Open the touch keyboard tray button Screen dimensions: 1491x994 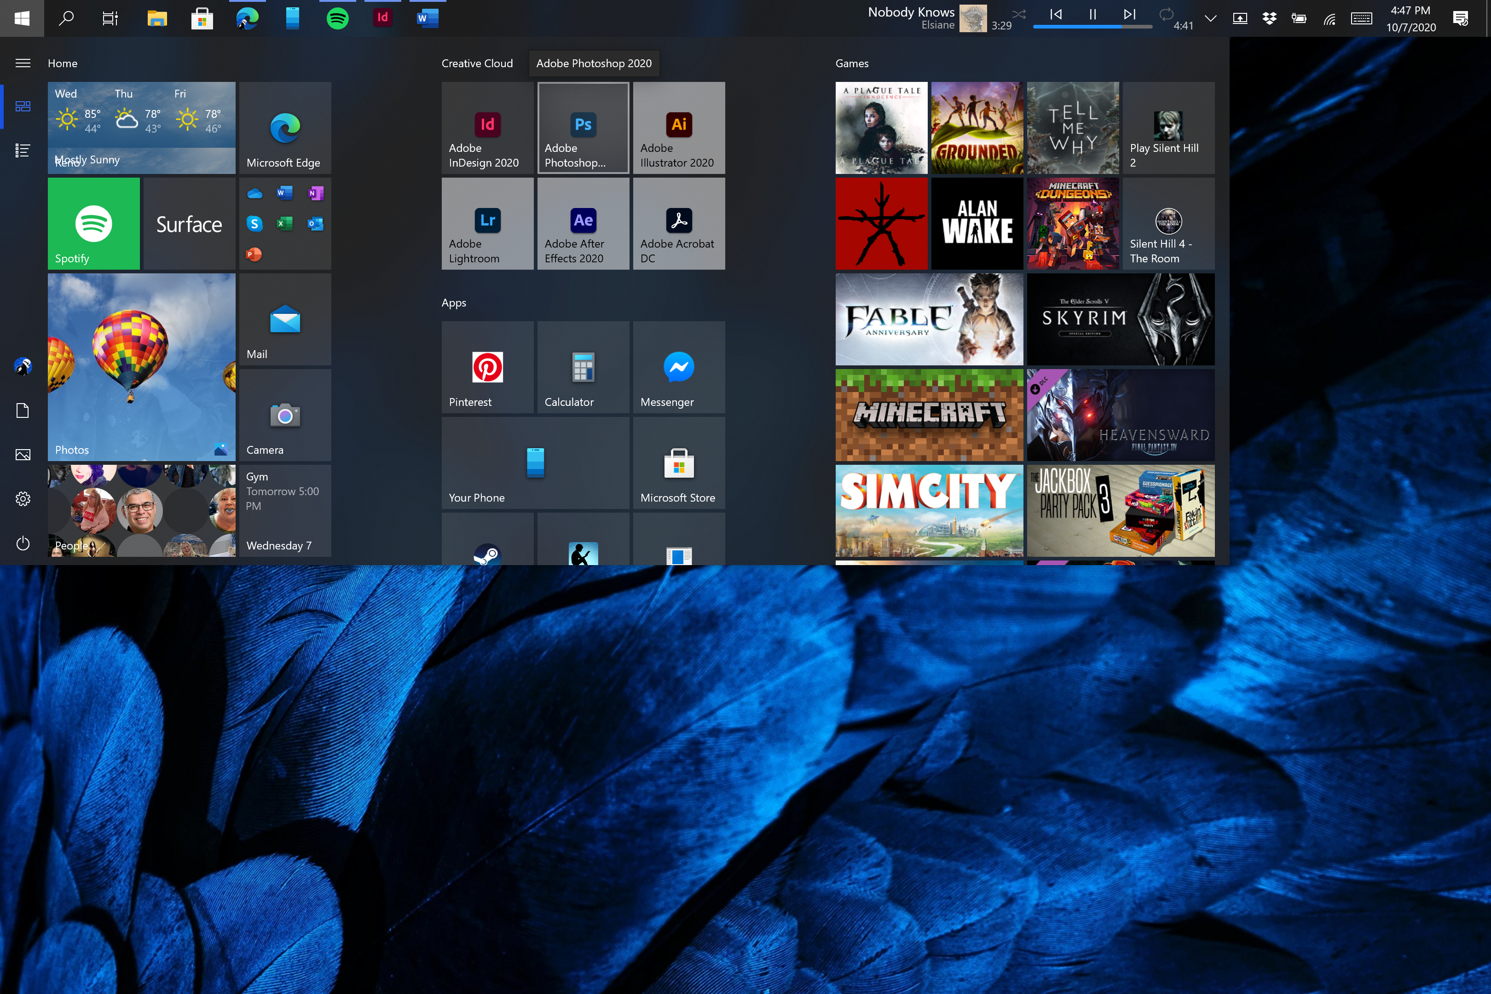(x=1361, y=18)
